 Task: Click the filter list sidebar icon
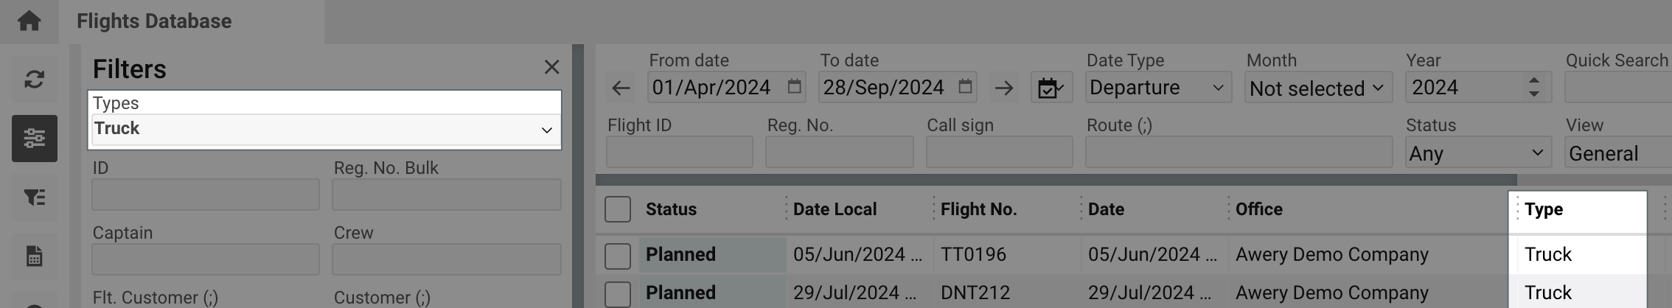tap(34, 197)
